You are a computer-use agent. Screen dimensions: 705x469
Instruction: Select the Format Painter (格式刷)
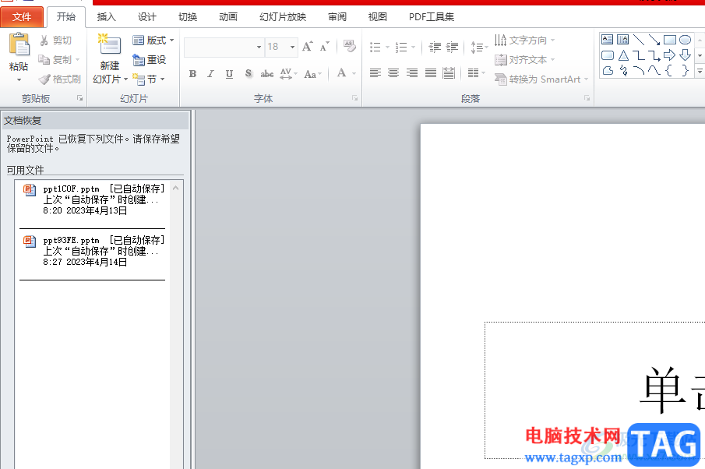tap(59, 79)
